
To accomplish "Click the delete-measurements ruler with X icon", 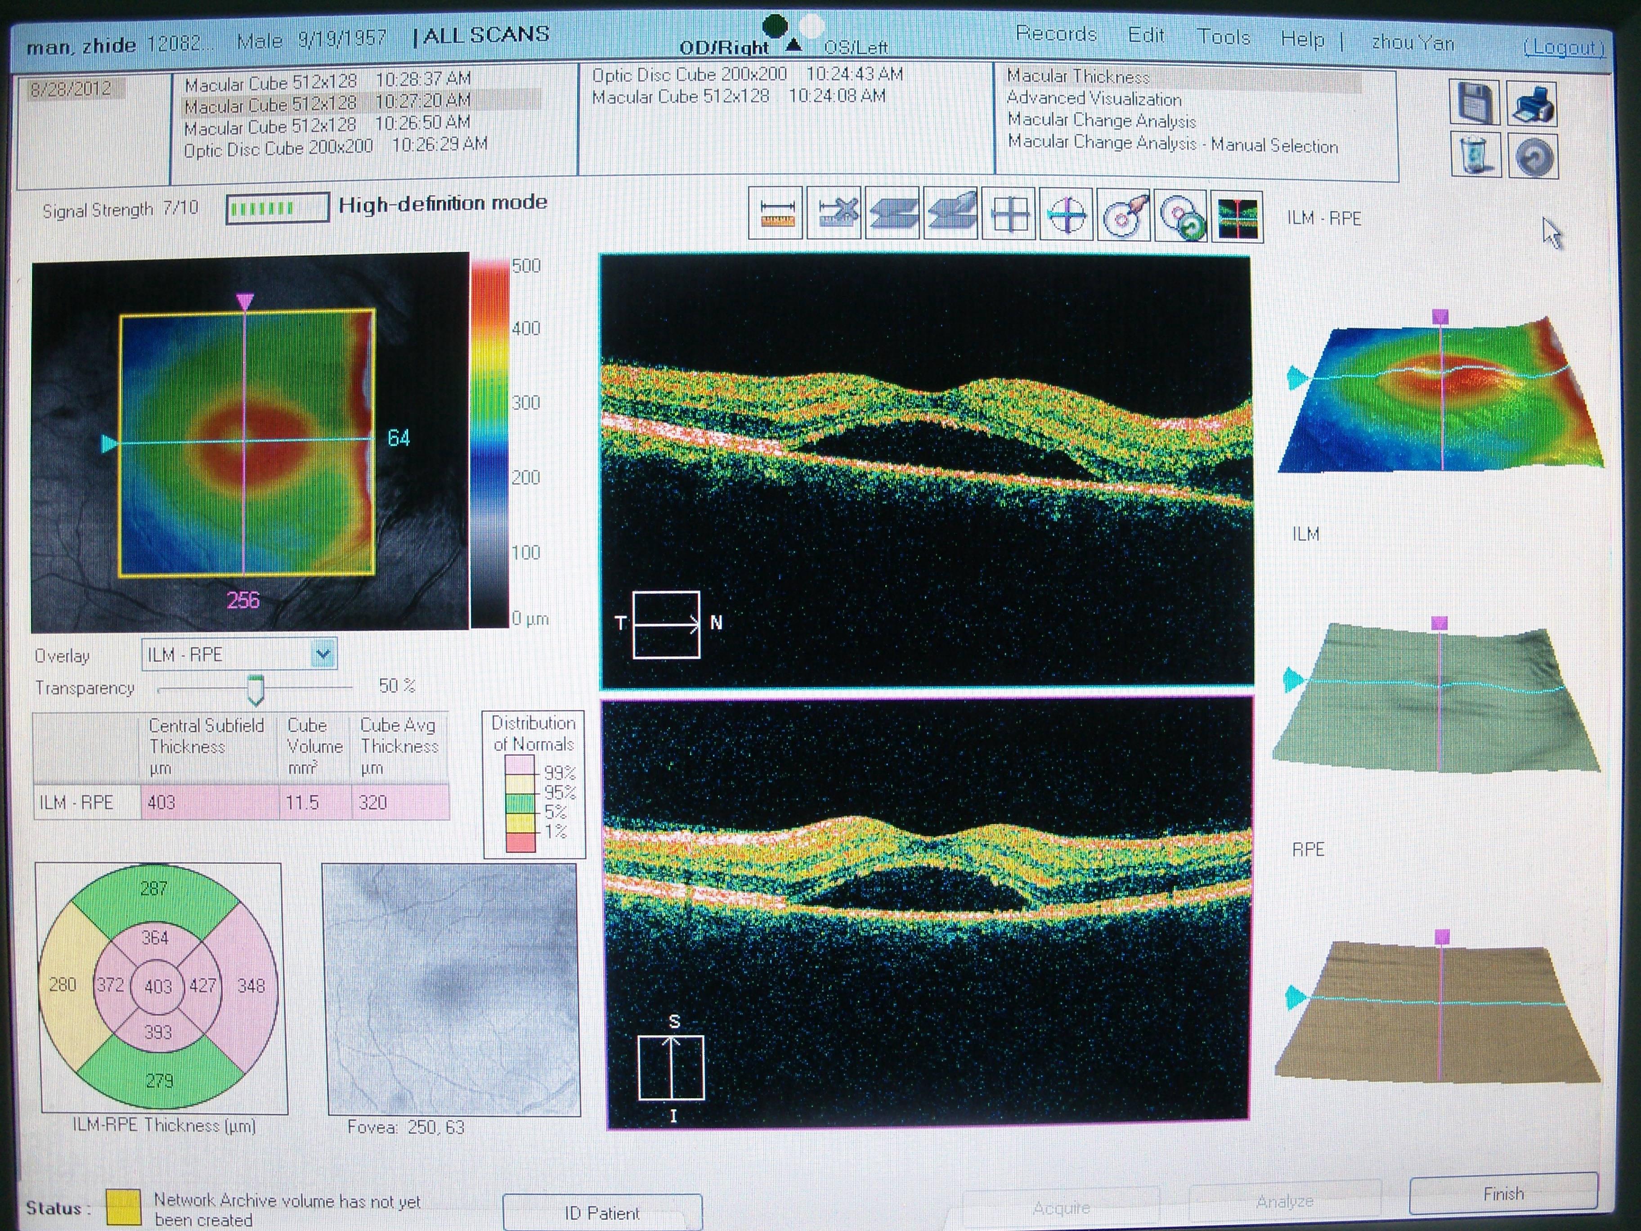I will click(834, 214).
